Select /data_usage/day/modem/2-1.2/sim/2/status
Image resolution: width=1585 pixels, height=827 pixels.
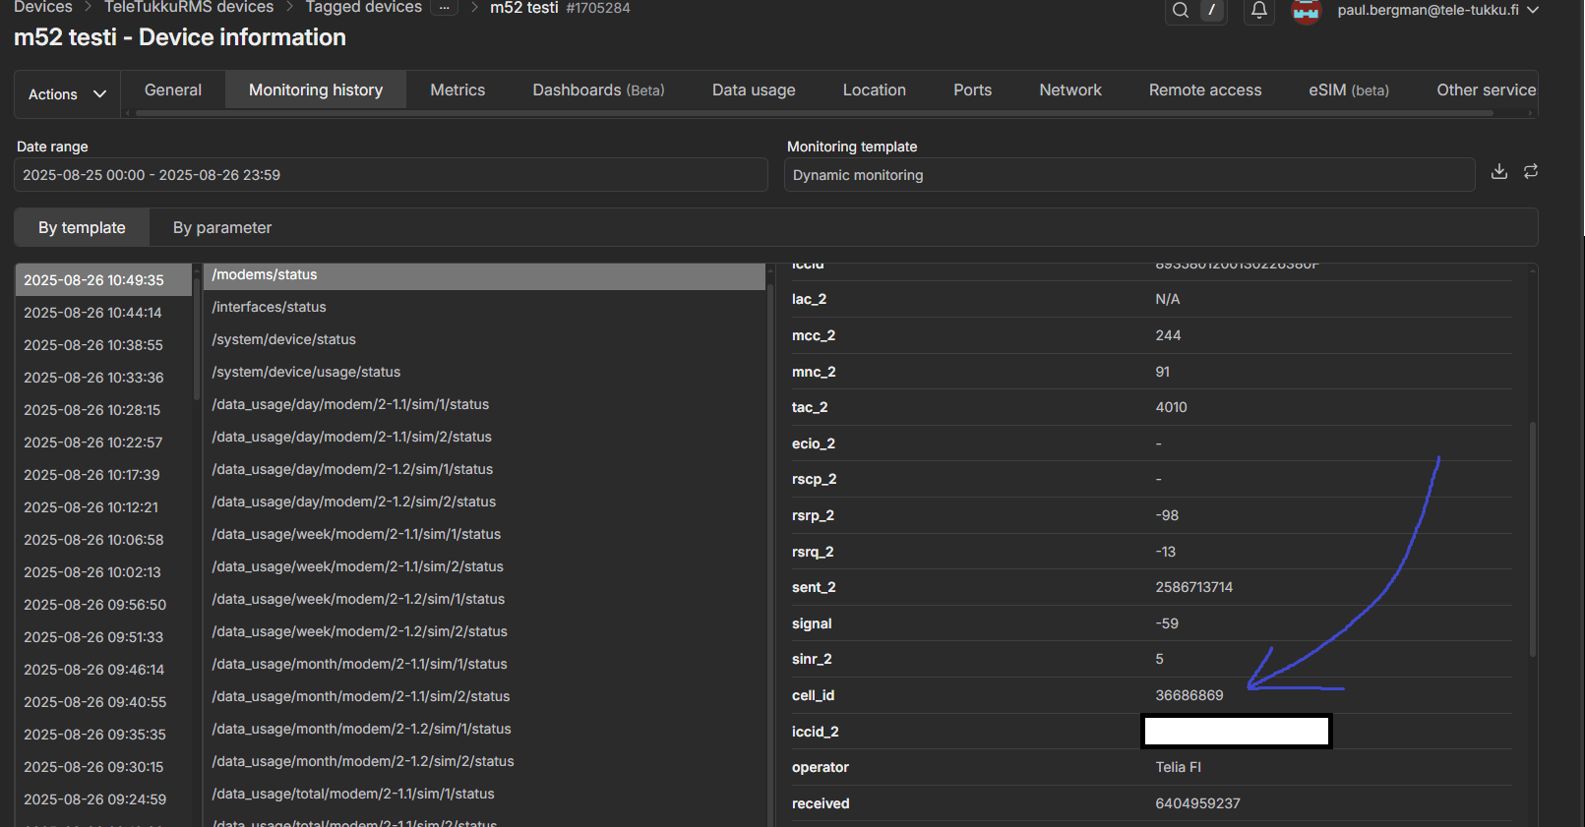(484, 502)
